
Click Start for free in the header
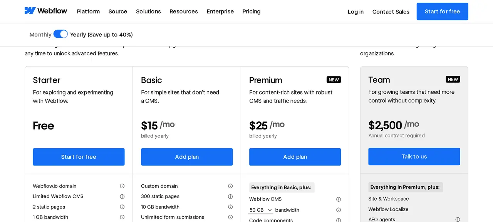click(443, 12)
